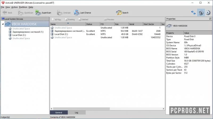Click the \\.\PhysicalDrive0 value
This screenshot has height=119, width=213.
[x=192, y=46]
